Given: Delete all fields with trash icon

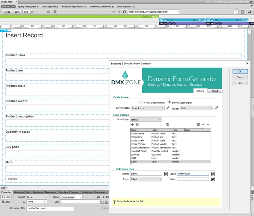Looking at the screenshot, I should point(198,124).
